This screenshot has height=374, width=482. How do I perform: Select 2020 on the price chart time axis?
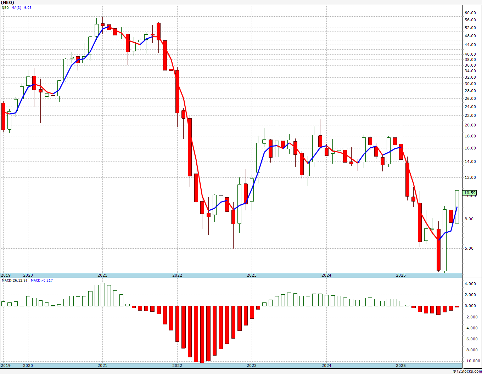(x=28, y=275)
